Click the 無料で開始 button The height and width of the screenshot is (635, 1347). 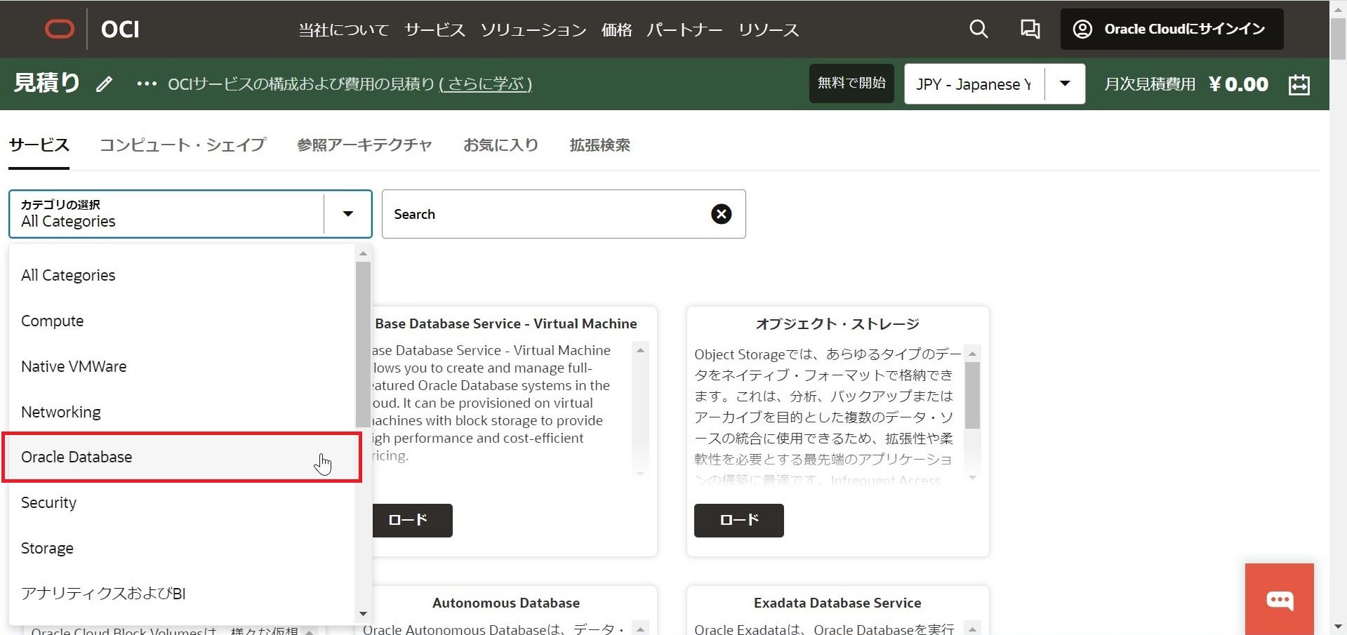(x=851, y=83)
